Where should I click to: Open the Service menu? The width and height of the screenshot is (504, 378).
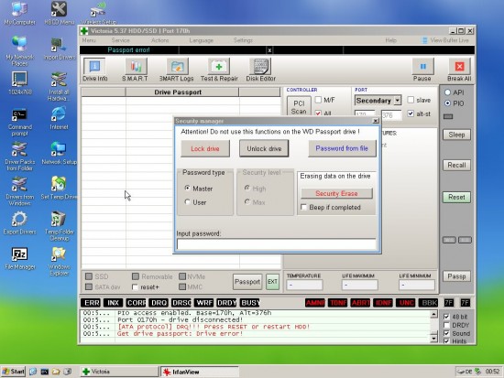click(x=121, y=40)
